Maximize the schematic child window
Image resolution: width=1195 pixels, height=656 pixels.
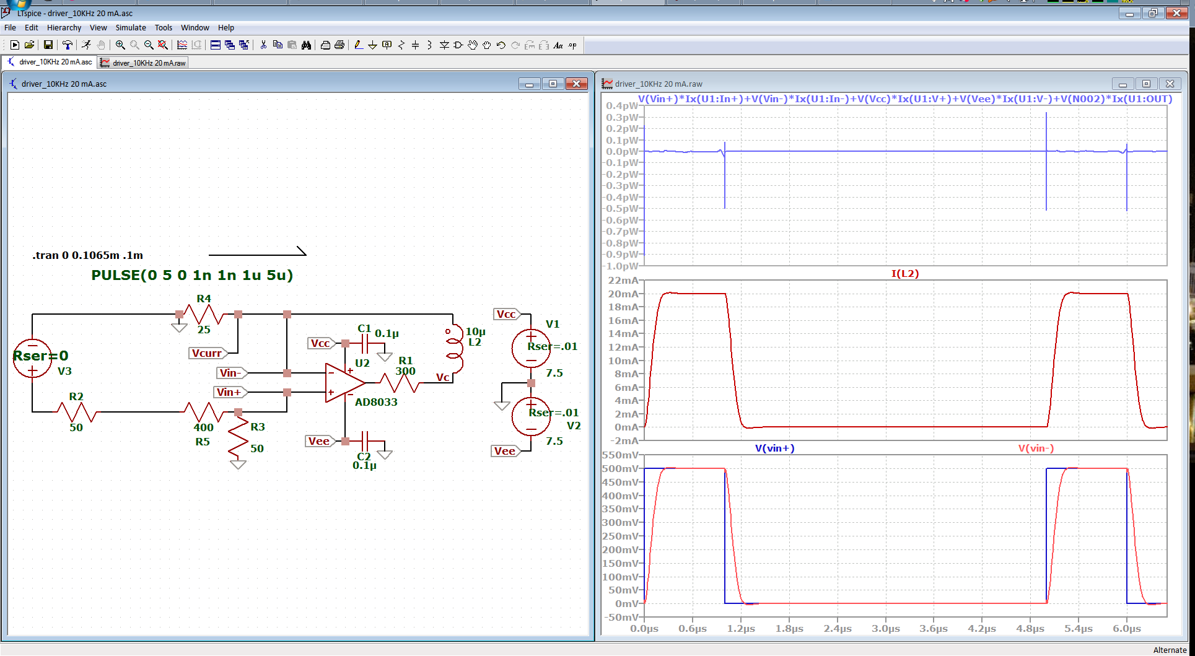coord(553,84)
